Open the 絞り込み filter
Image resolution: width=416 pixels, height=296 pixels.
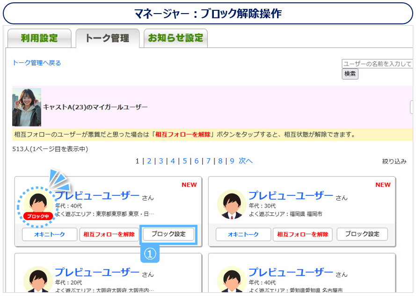394,162
